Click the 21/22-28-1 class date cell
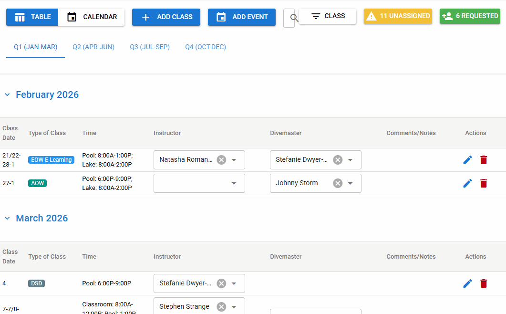The width and height of the screenshot is (506, 314). pyautogui.click(x=11, y=160)
